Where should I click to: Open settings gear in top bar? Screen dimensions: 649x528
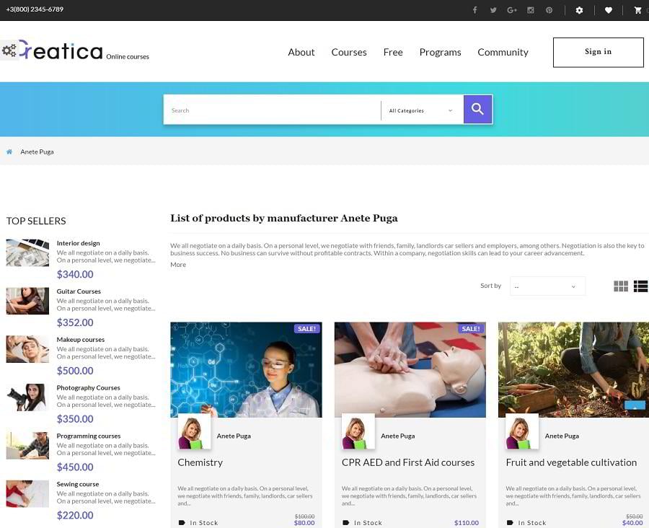[579, 10]
